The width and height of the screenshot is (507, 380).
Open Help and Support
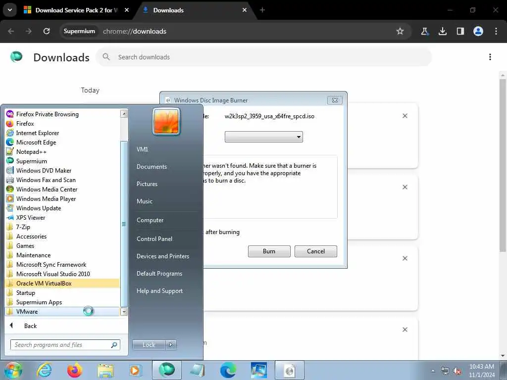click(x=159, y=291)
